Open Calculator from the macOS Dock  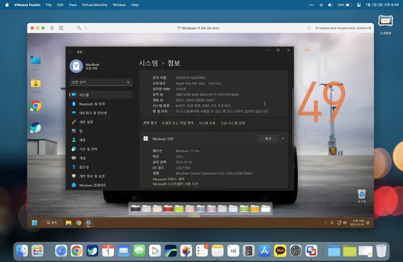click(248, 251)
